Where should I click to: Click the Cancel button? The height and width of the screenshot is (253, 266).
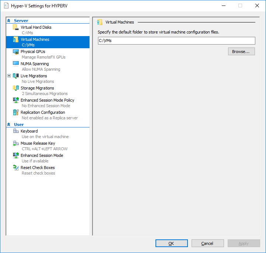point(208,243)
